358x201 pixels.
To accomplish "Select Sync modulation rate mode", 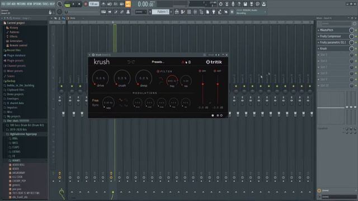I will [95, 105].
